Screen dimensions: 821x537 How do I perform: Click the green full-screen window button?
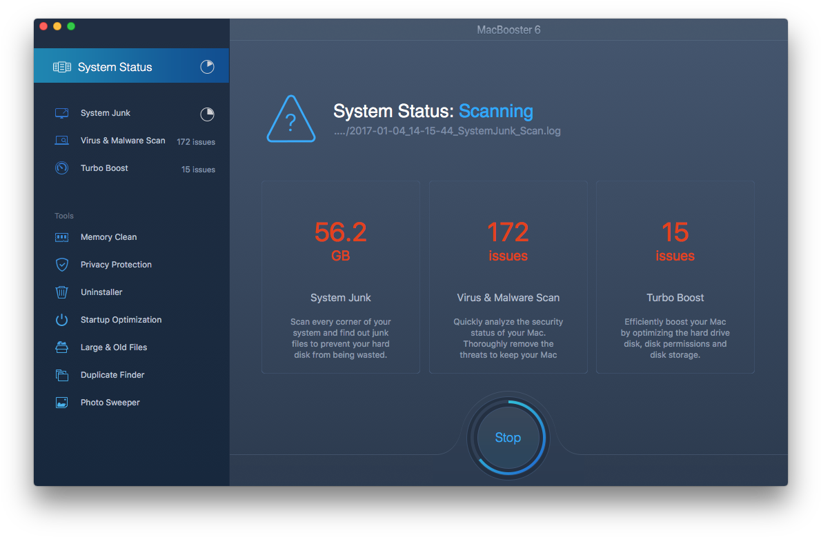click(x=71, y=26)
